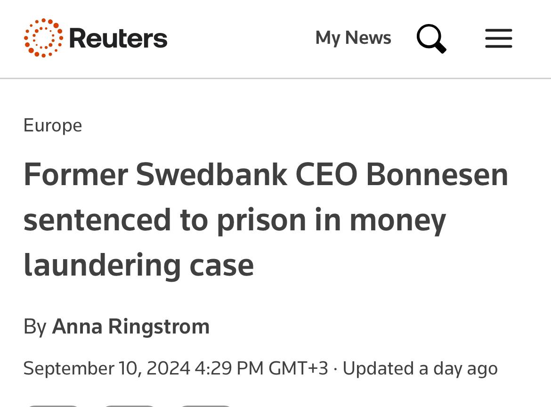The height and width of the screenshot is (407, 551).
Task: Click the second partially visible tag pill
Action: coord(129,406)
